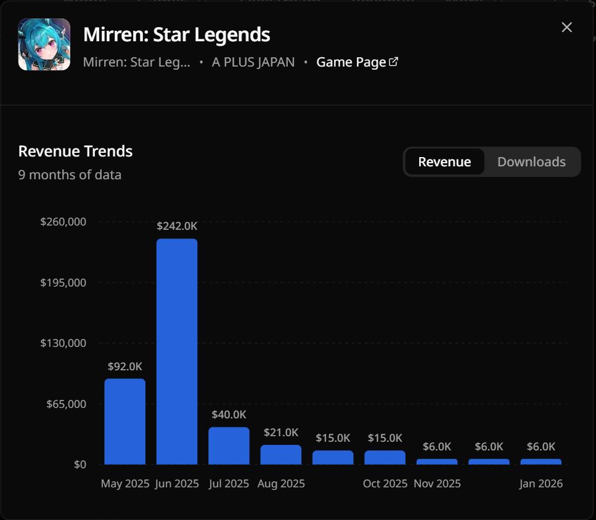This screenshot has width=596, height=520.
Task: Click the truncated Mirren: Star Leg... subtitle
Action: click(136, 62)
